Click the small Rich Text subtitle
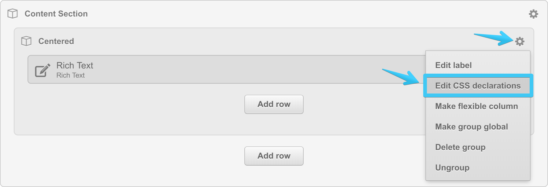 point(70,75)
